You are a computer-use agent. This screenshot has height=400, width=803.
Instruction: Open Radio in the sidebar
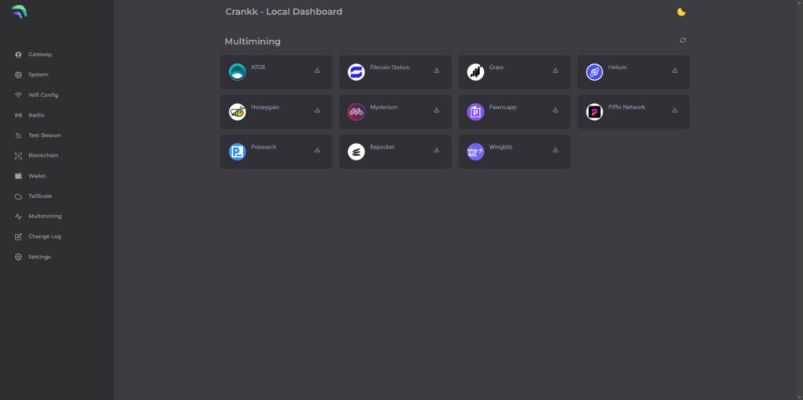click(x=36, y=115)
